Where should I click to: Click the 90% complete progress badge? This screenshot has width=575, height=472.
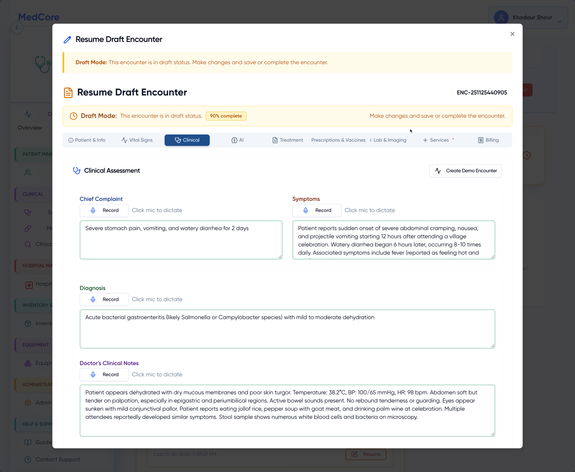[x=226, y=116]
